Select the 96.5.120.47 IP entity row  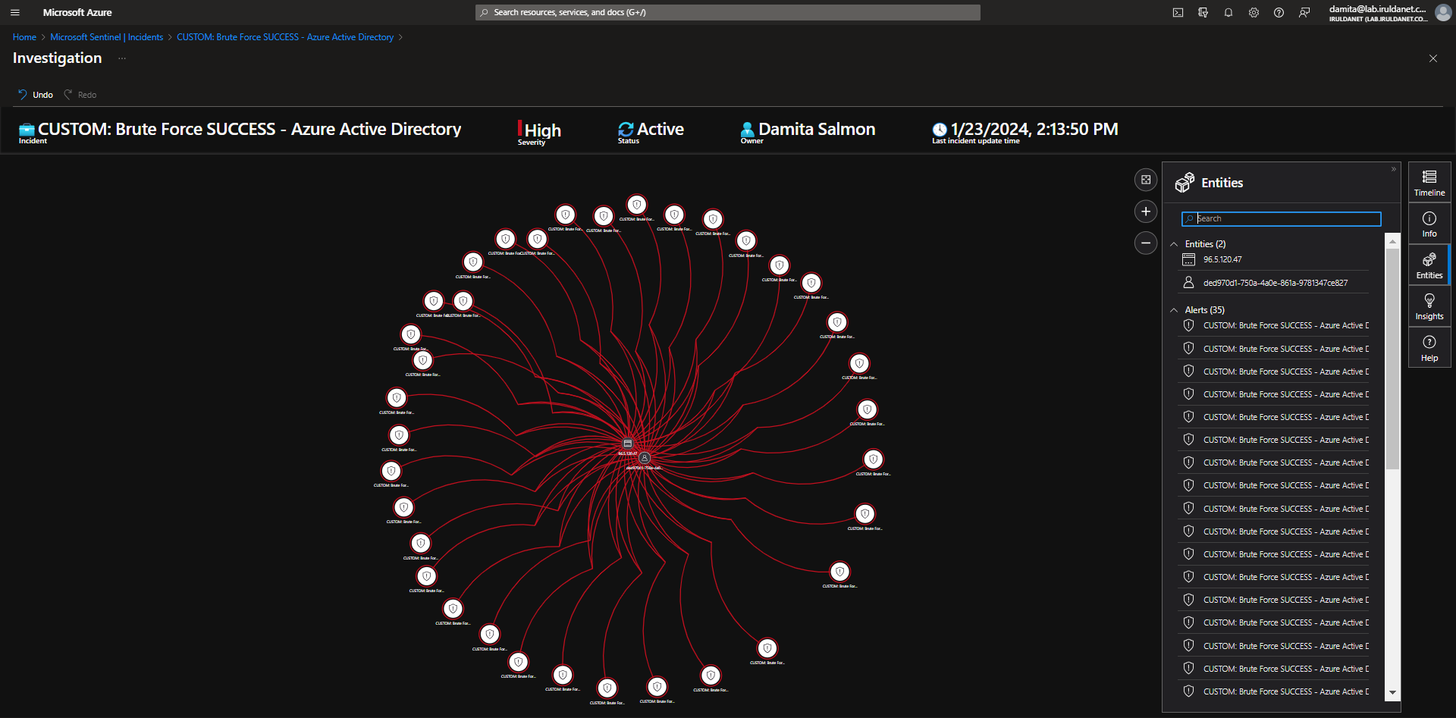1275,259
